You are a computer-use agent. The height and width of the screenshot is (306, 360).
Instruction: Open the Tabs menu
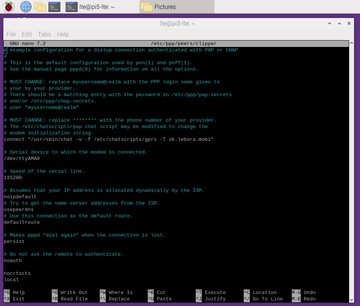44,34
